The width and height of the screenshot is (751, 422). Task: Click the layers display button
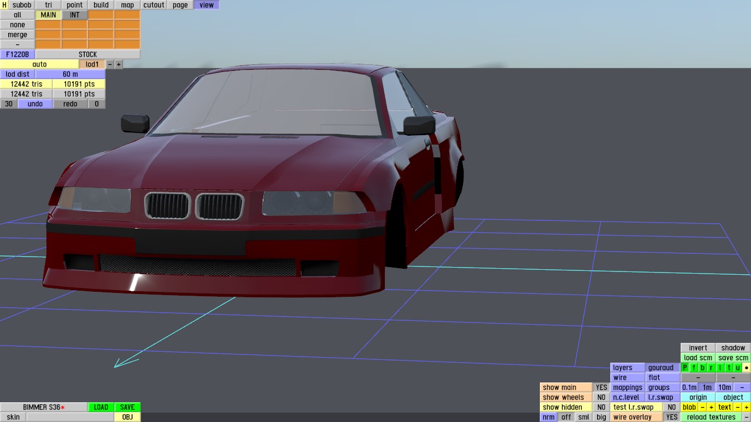[x=628, y=368]
